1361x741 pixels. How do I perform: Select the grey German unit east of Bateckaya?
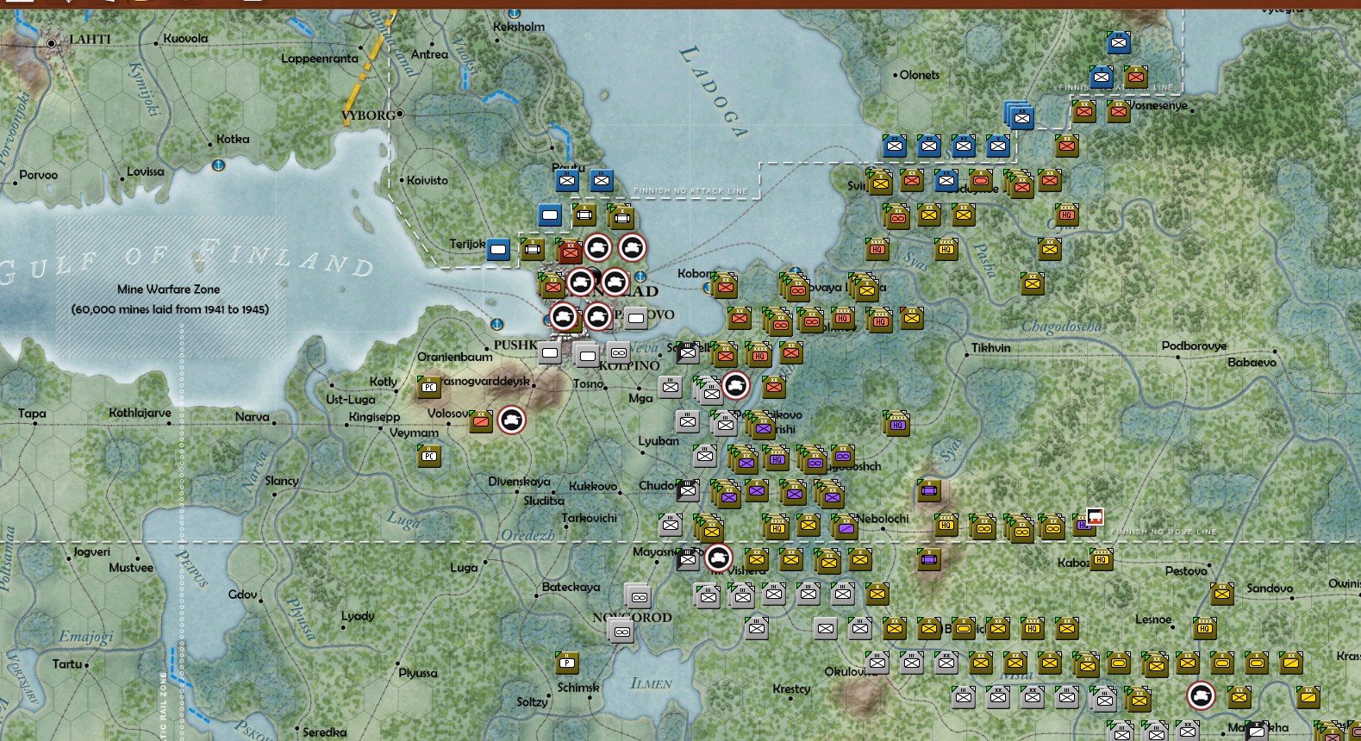[639, 596]
